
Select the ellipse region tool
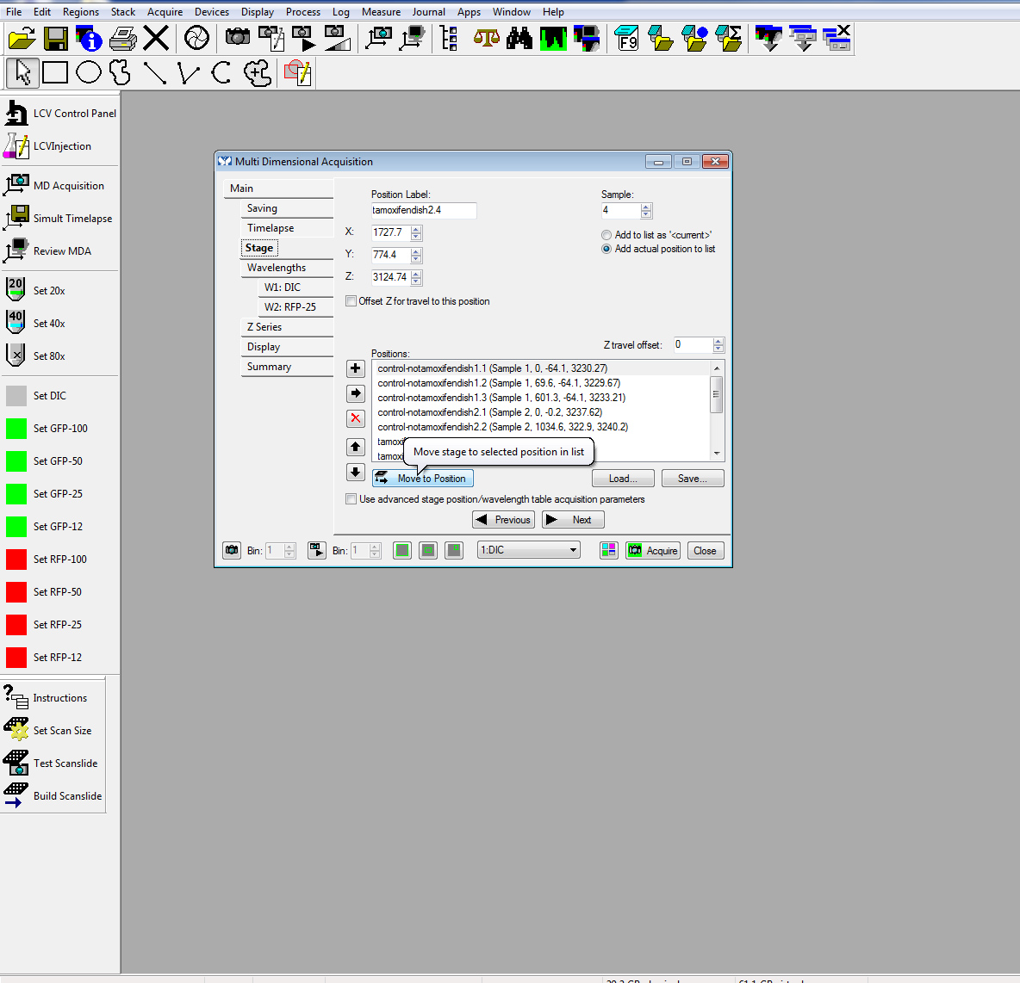click(x=89, y=73)
